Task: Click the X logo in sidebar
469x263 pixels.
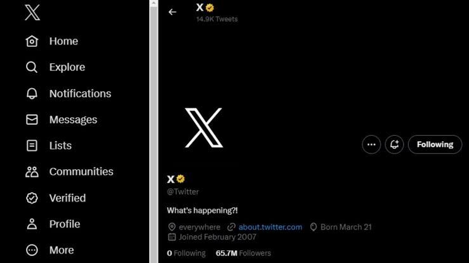Action: pyautogui.click(x=32, y=13)
